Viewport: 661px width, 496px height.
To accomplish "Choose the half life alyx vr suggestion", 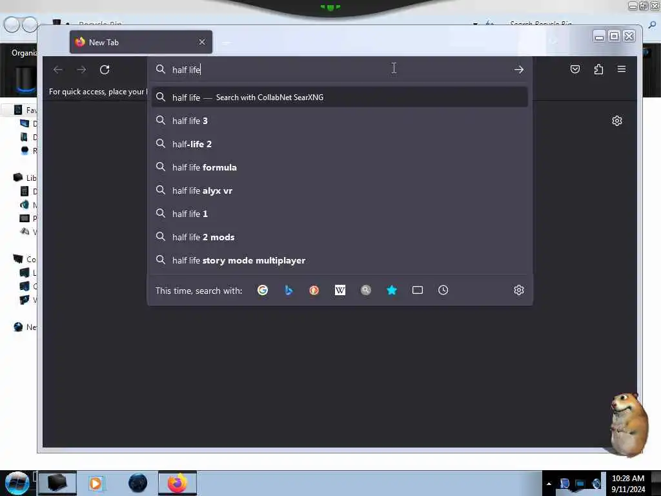I will [x=340, y=191].
